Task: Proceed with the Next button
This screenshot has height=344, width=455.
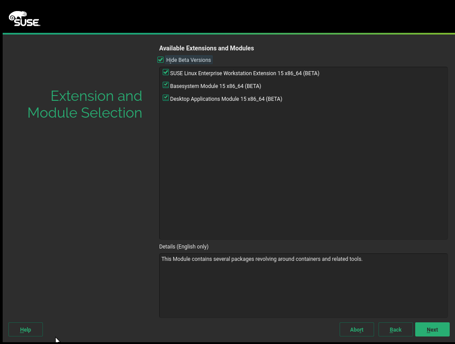Action: coord(432,329)
